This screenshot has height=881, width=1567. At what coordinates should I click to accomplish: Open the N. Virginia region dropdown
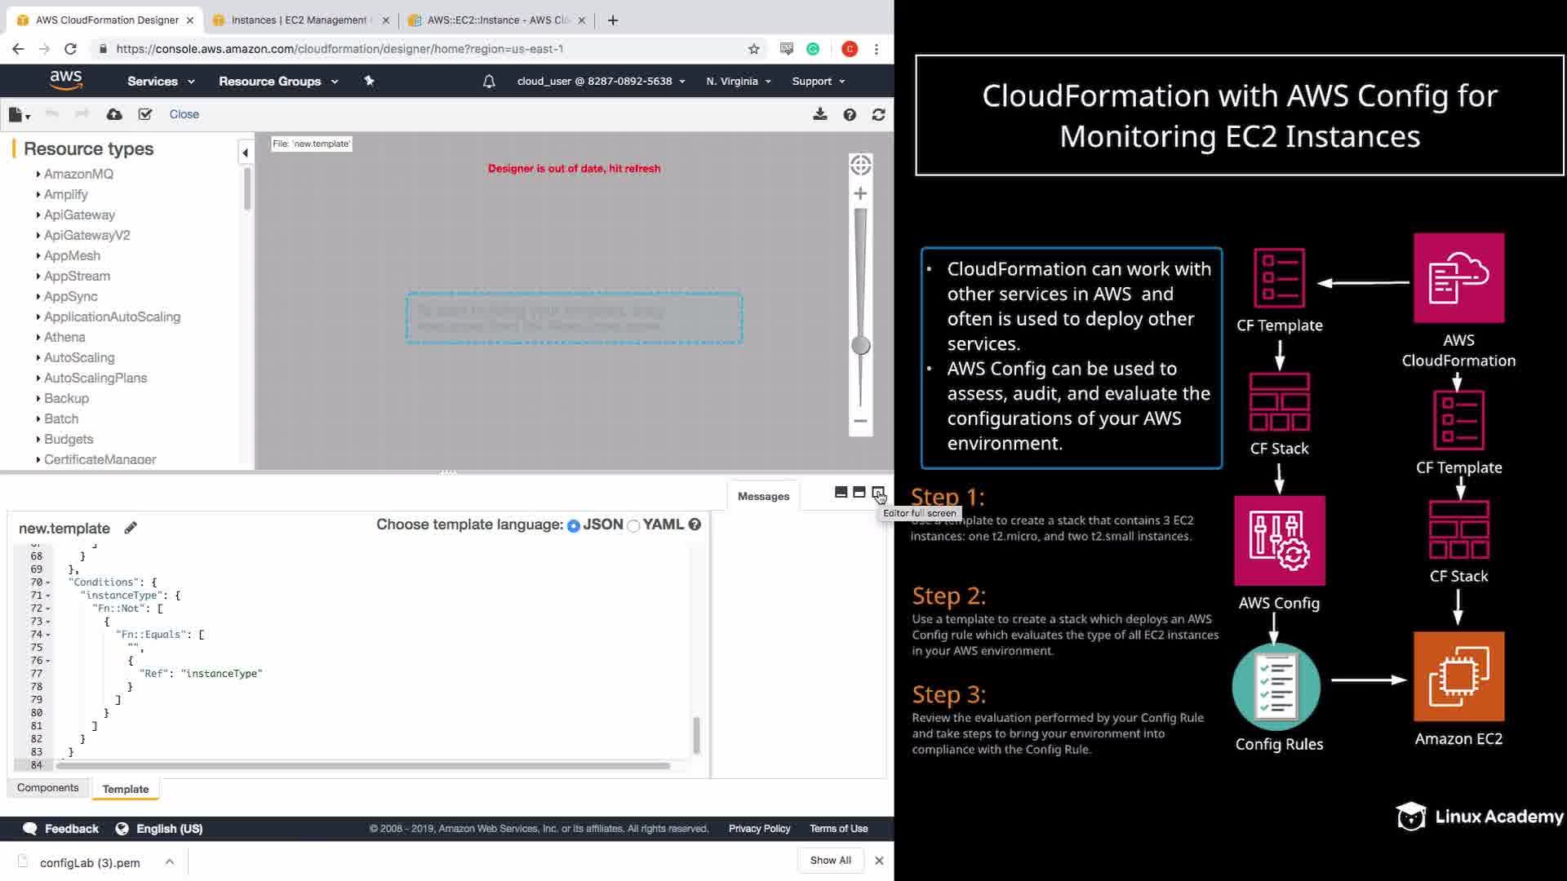[x=738, y=81]
